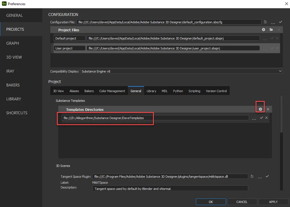Screen dimensions: 290x207
Task: Go to GENERAL preferences section
Action: pos(21,15)
